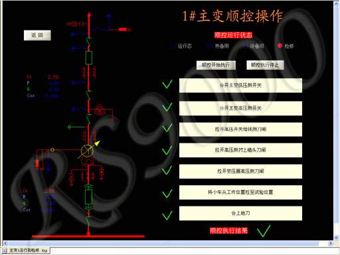Screen dimensions: 340x255
Task: Click the large green checkmark after 顺控执行结果
Action: 264,231
